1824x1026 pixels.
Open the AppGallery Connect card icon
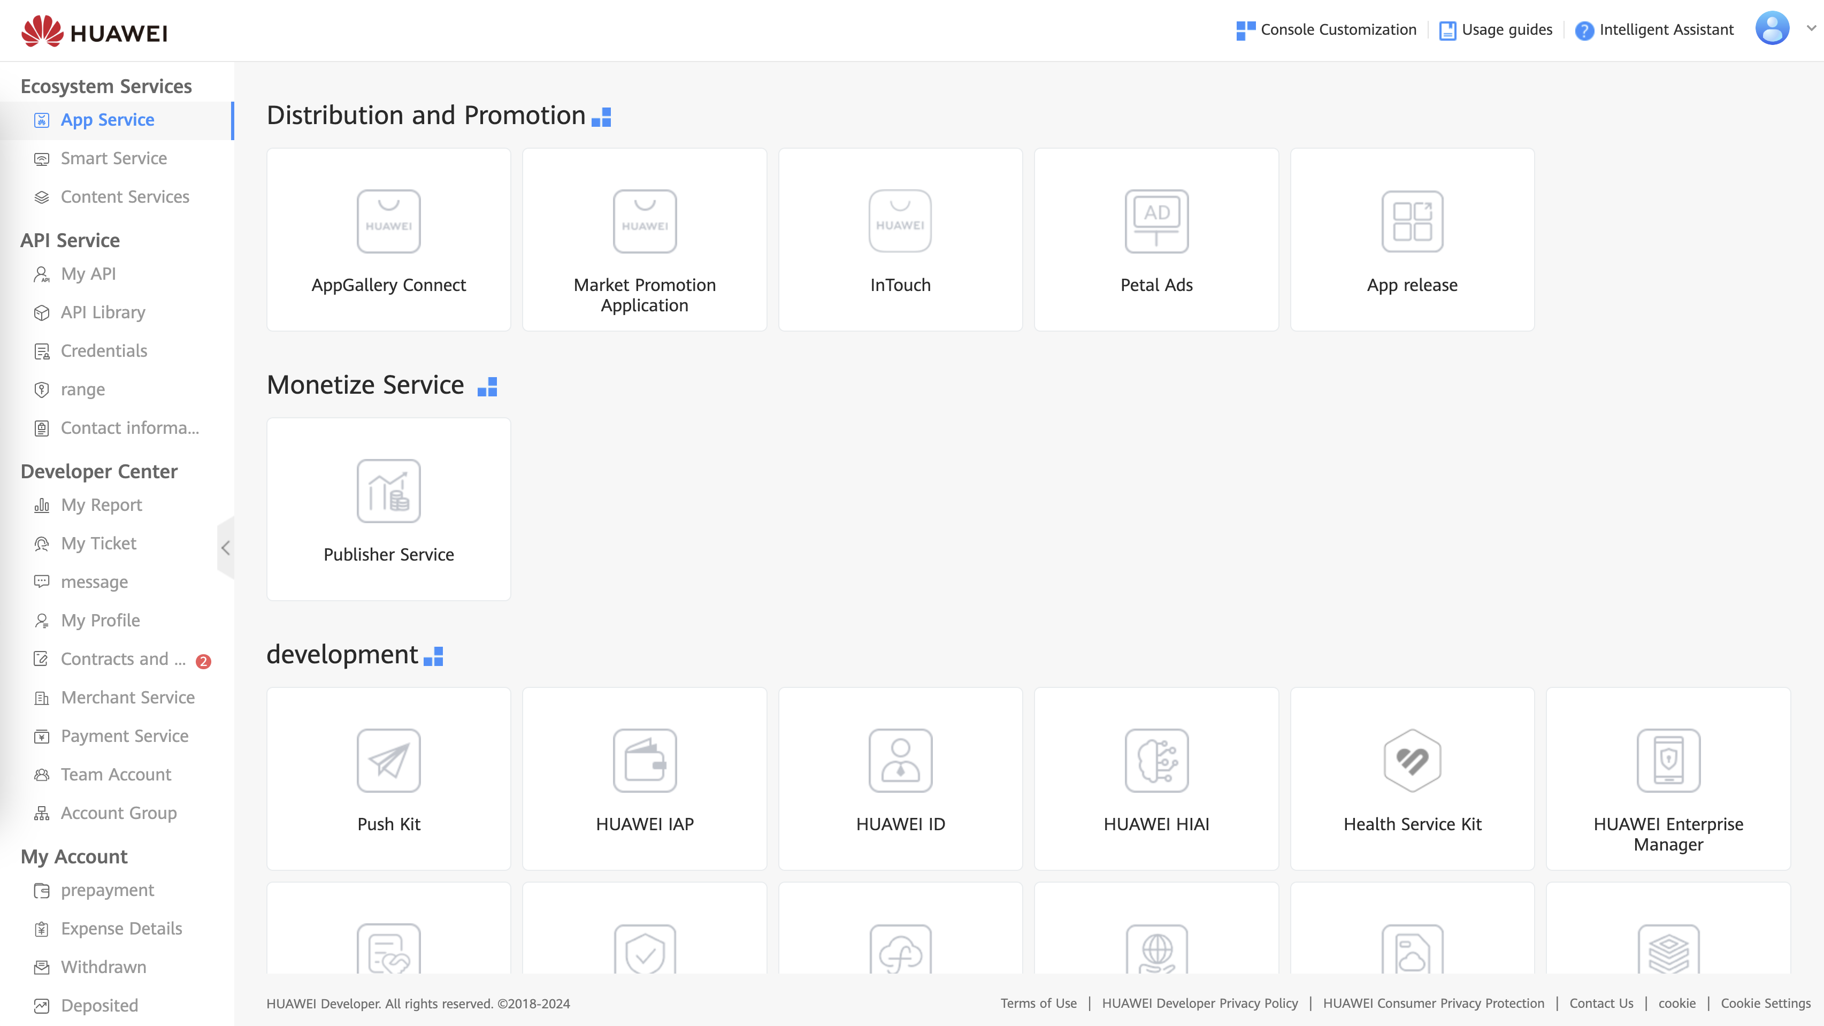point(388,221)
